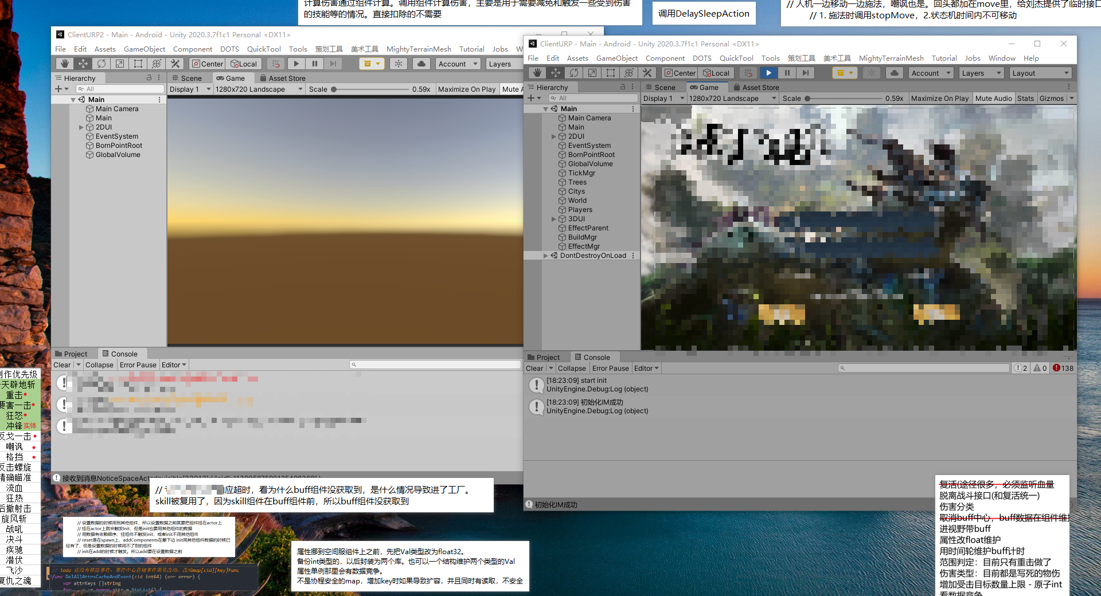Viewport: 1101px width, 596px height.
Task: Toggle warning messages filter in ClientURP console
Action: click(x=1040, y=368)
